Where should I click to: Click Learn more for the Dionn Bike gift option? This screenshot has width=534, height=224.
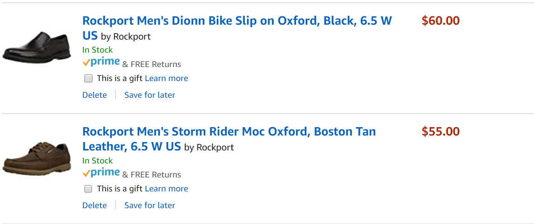tap(166, 78)
